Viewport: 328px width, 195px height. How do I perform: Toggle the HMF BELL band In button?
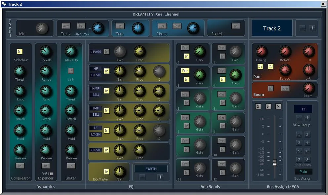click(x=107, y=91)
